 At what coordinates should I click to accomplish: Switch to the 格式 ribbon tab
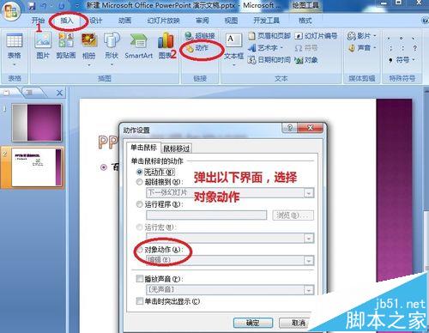click(x=305, y=21)
